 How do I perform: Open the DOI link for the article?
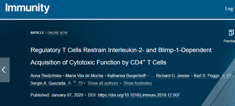click(x=139, y=95)
